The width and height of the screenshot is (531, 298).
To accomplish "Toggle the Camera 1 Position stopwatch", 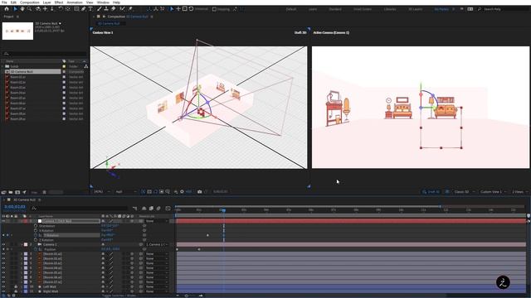I will [36, 249].
